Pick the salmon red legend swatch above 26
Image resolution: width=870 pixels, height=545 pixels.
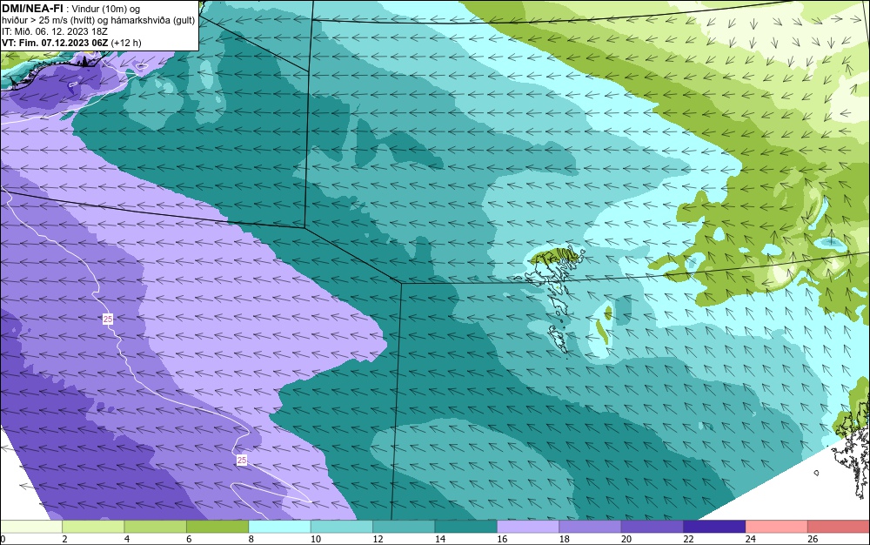point(839,527)
